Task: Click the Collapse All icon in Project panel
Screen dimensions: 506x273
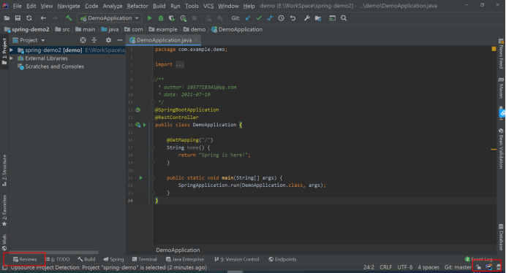Action: coord(94,40)
